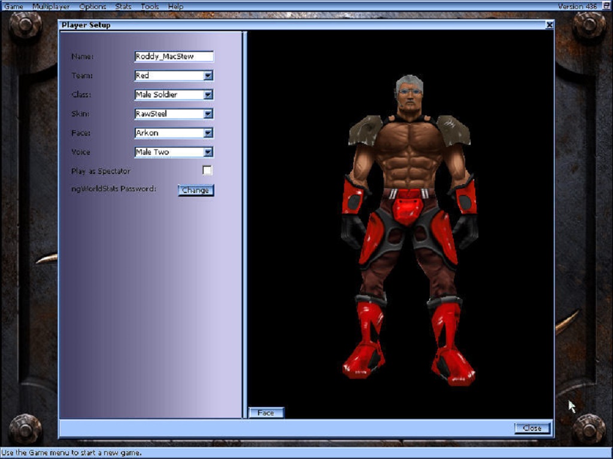The width and height of the screenshot is (613, 459).
Task: Enable the Play as Spectator checkbox
Action: tap(207, 170)
